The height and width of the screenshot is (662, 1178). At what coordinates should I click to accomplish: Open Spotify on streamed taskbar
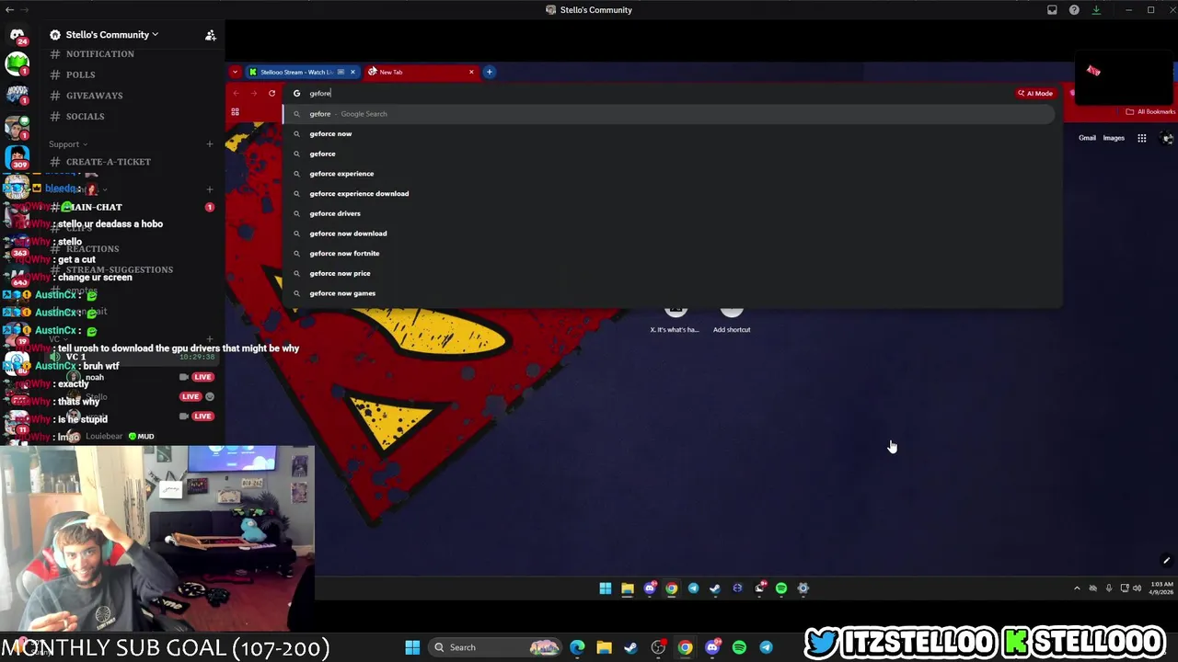781,588
